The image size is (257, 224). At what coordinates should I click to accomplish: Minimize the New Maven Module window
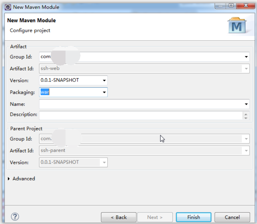[x=221, y=6]
